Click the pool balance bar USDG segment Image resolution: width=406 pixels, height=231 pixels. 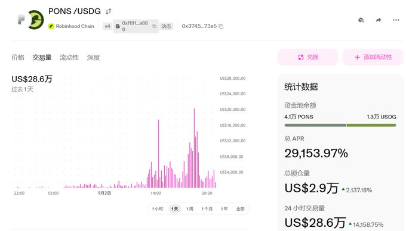[x=371, y=125]
